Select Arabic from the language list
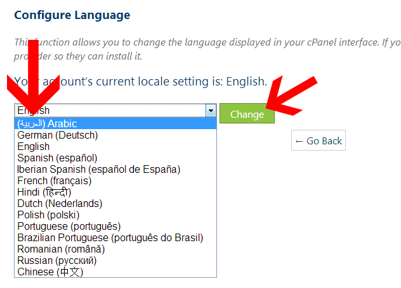 48,124
